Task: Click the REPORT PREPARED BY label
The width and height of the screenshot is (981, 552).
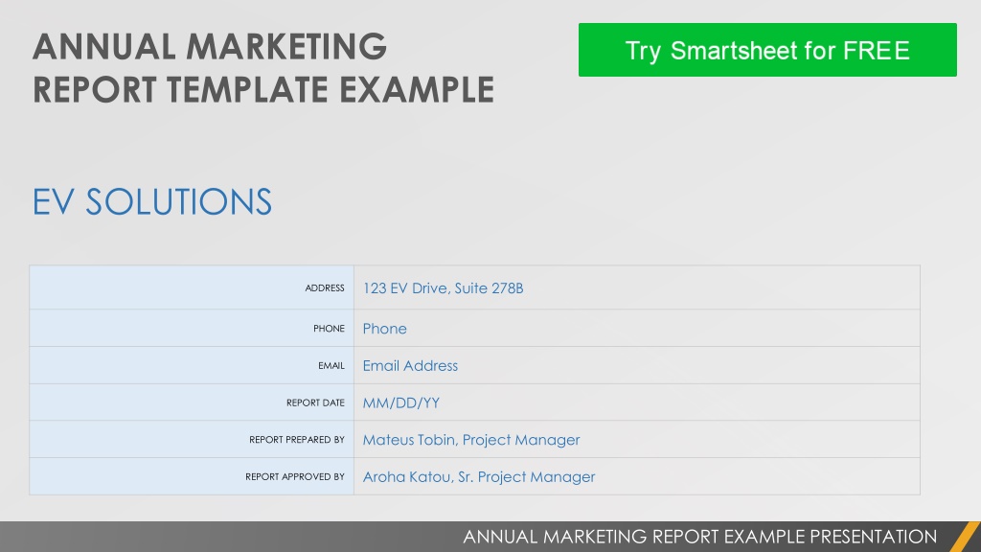Action: tap(297, 439)
